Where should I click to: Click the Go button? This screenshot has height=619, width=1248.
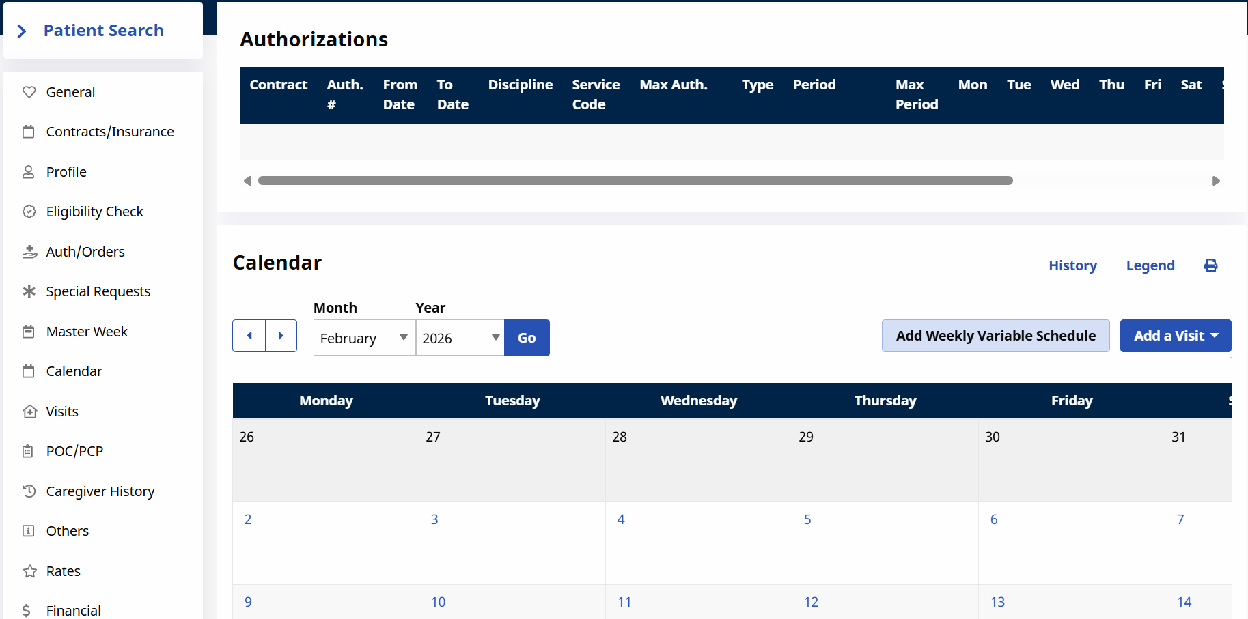pos(526,338)
